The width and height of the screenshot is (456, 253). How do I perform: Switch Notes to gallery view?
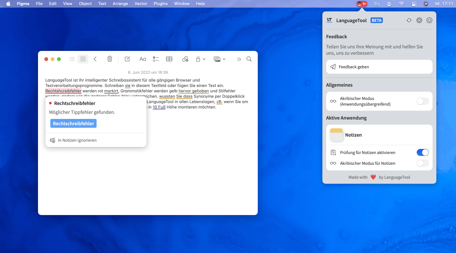[x=83, y=59]
